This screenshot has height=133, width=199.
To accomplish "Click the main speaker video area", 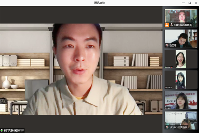I will coord(81,69).
